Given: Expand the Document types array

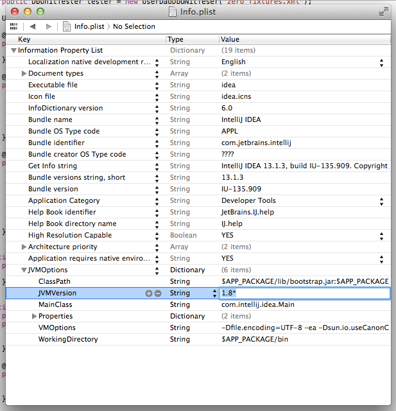Looking at the screenshot, I should click(x=24, y=73).
